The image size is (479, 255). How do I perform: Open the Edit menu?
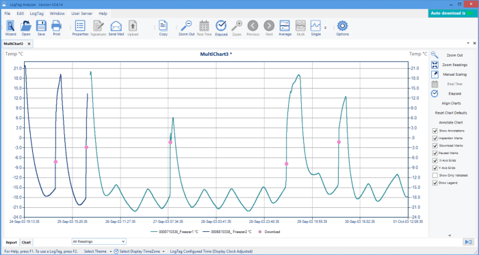(20, 14)
